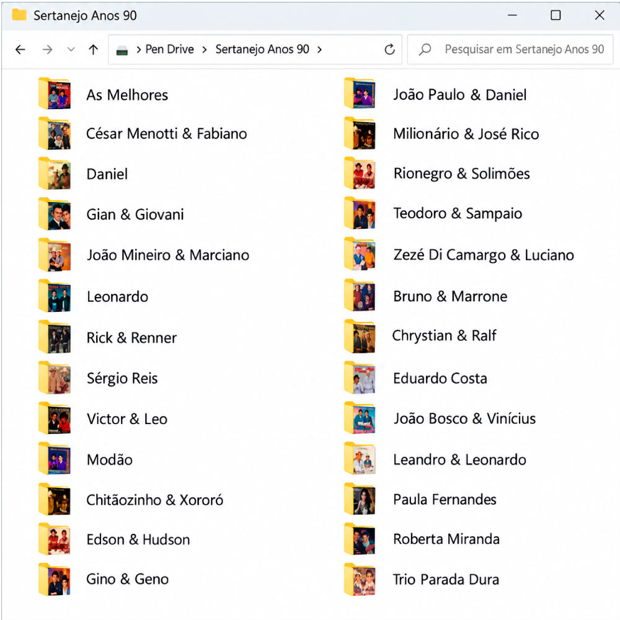Click the 'Gian & Giovani' folder name
Image resolution: width=620 pixels, height=620 pixels.
[x=135, y=215]
